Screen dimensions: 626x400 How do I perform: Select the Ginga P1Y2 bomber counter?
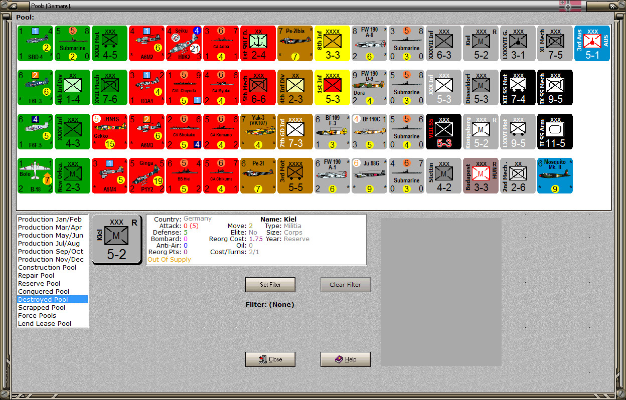[146, 176]
